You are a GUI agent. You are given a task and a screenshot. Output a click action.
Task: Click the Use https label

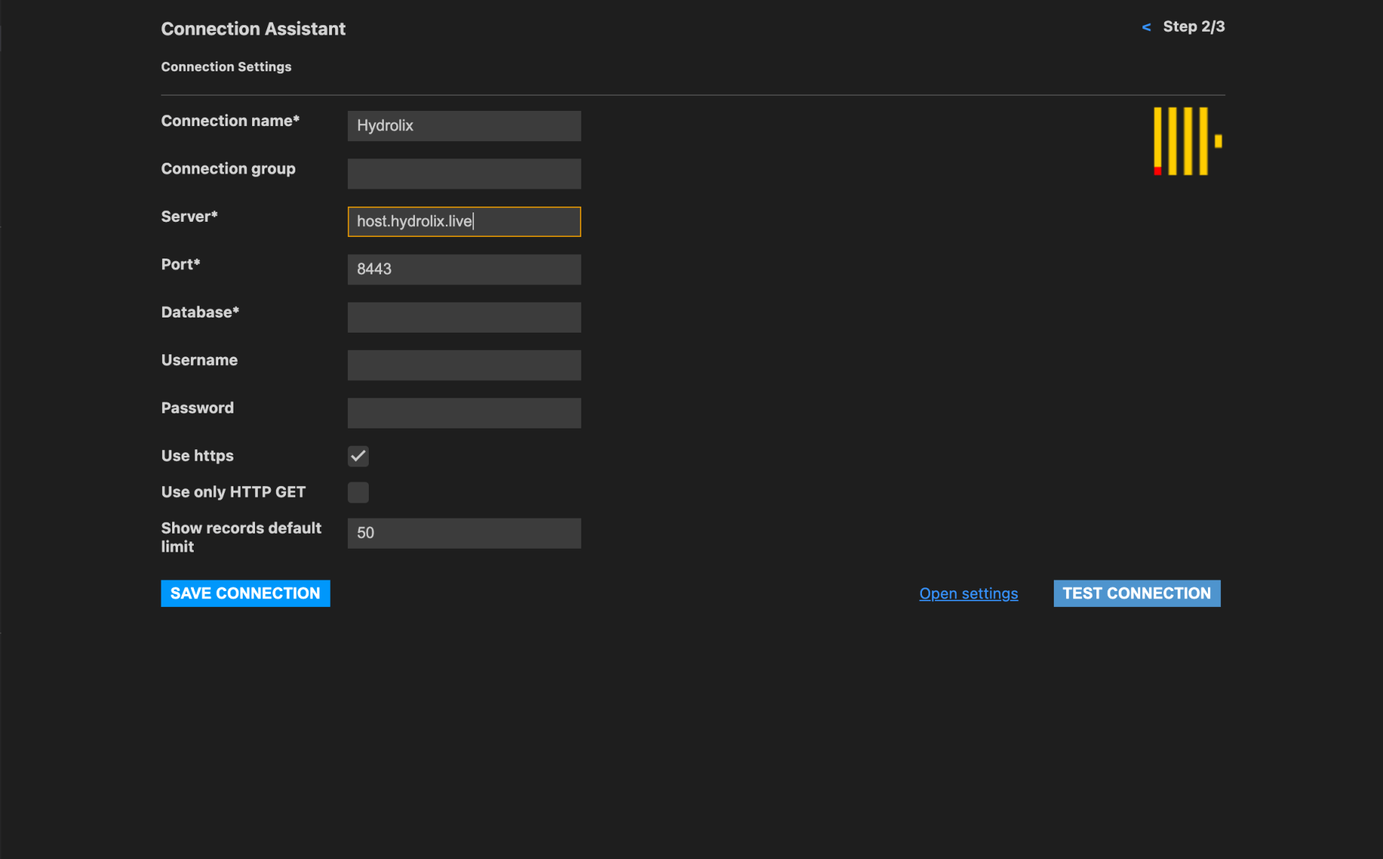coord(197,456)
